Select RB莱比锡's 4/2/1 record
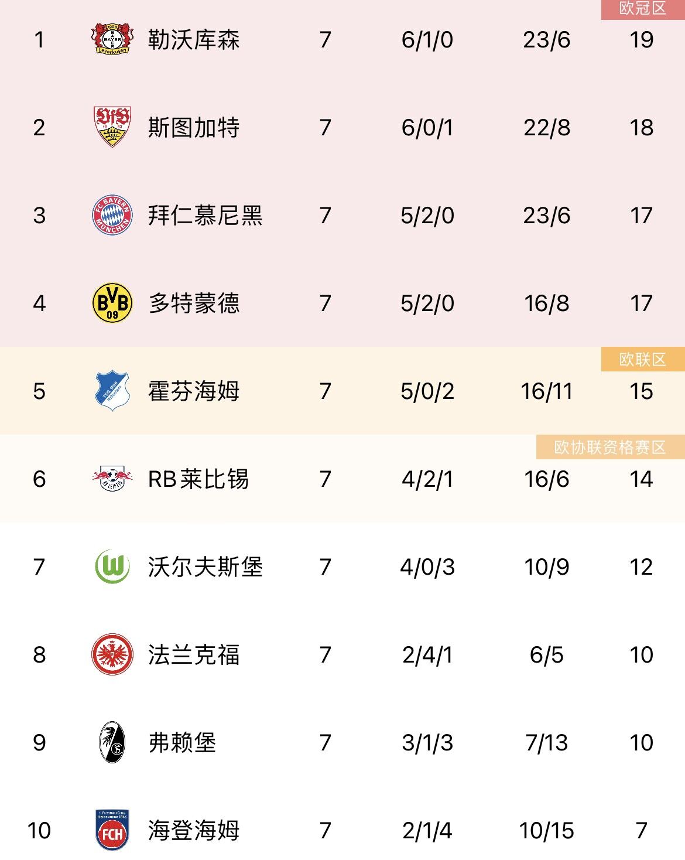This screenshot has width=685, height=860. coord(427,479)
